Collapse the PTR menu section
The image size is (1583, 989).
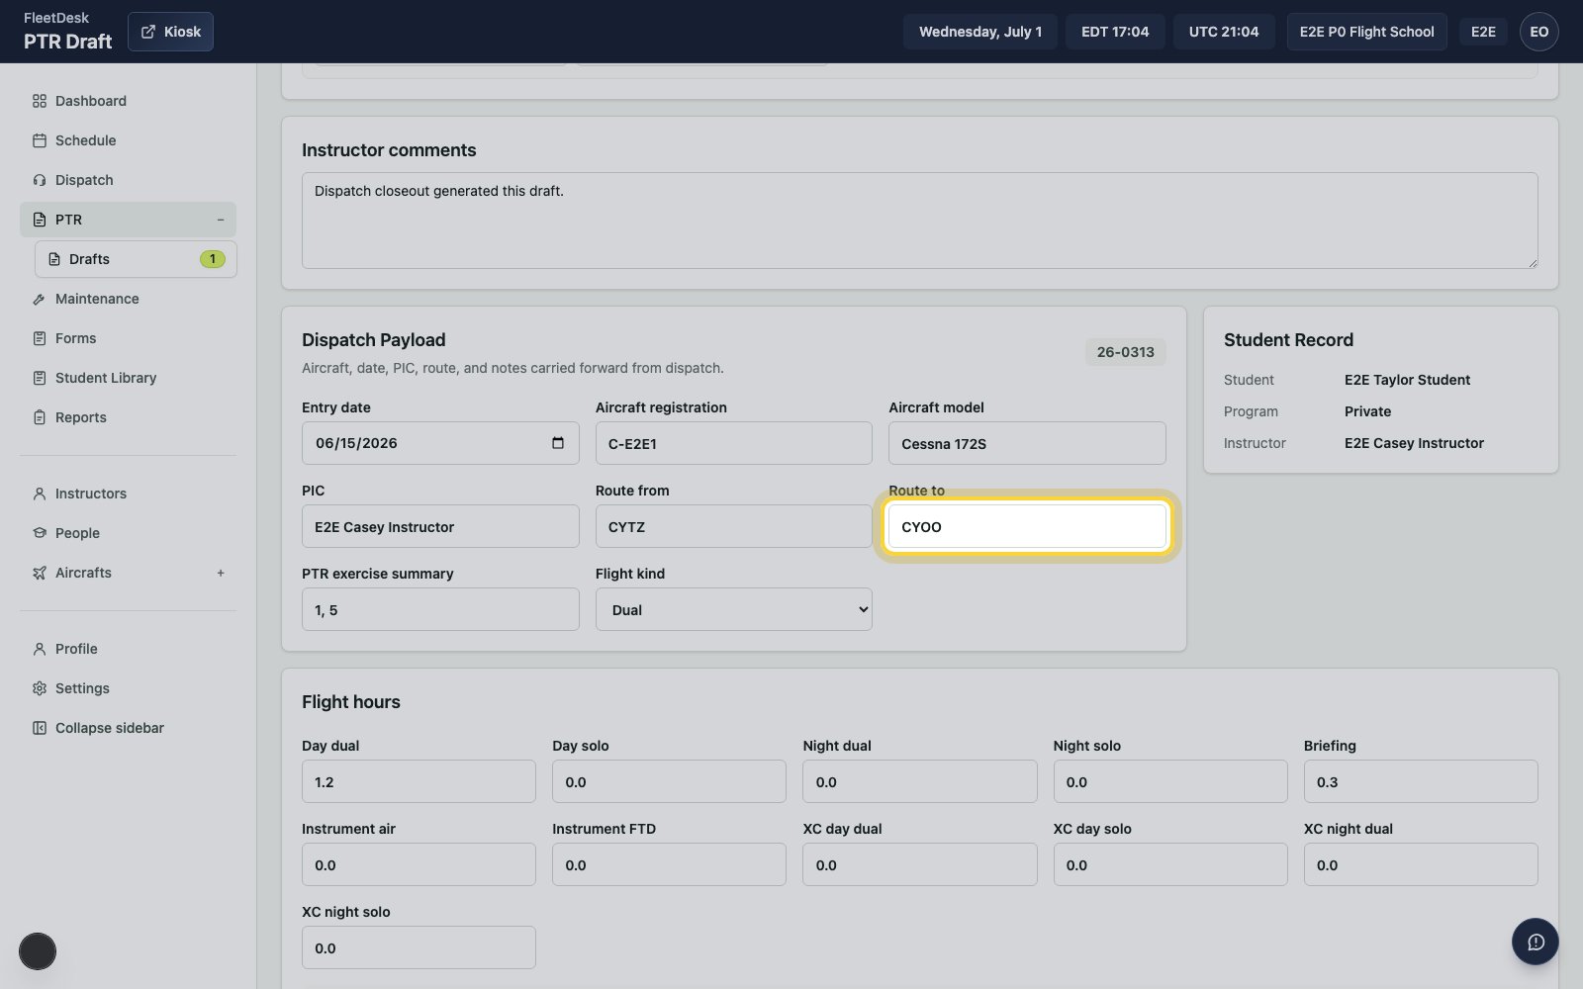[221, 220]
